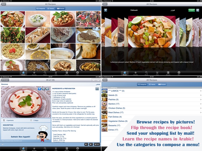
Task: Open More info tab in Hommos recipe screen
Action: [x=78, y=149]
